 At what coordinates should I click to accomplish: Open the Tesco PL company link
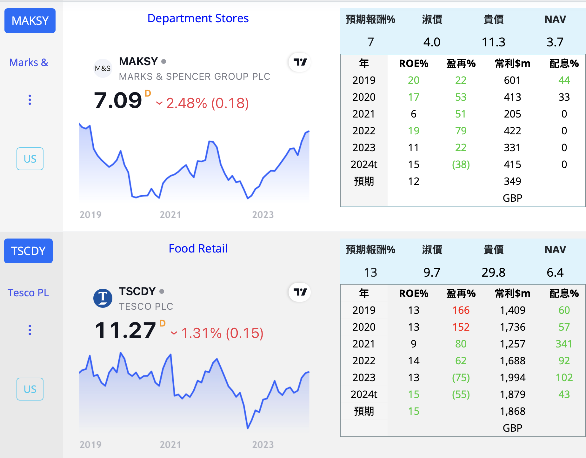tap(28, 293)
